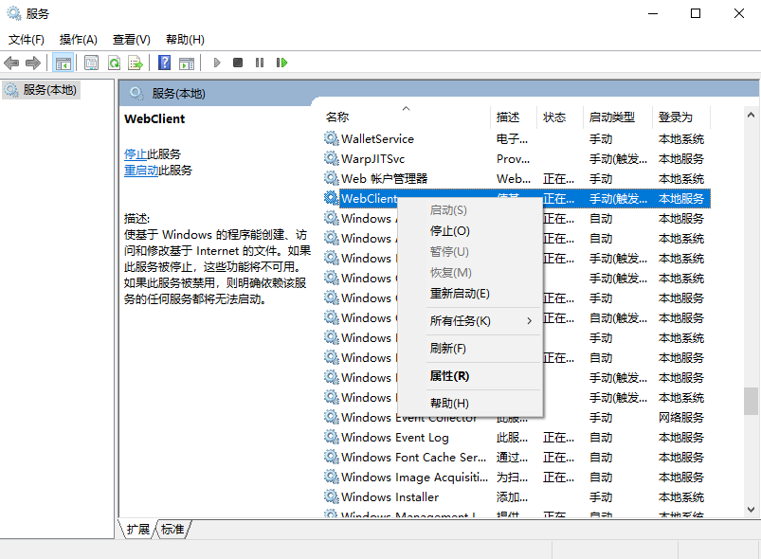
Task: Choose 停止(O) in the context menu
Action: 449,231
